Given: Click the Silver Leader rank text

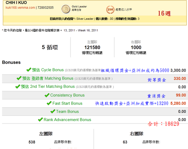Looking at the screenshot, I should (x=85, y=19).
